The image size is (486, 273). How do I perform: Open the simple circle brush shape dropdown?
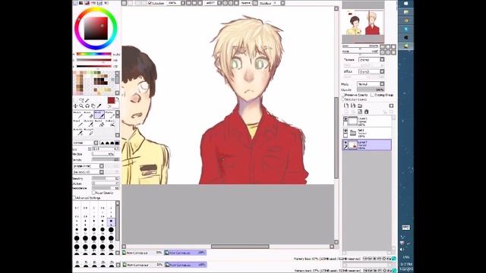101,166
